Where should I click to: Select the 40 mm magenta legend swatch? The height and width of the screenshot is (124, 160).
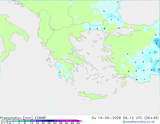68,121
